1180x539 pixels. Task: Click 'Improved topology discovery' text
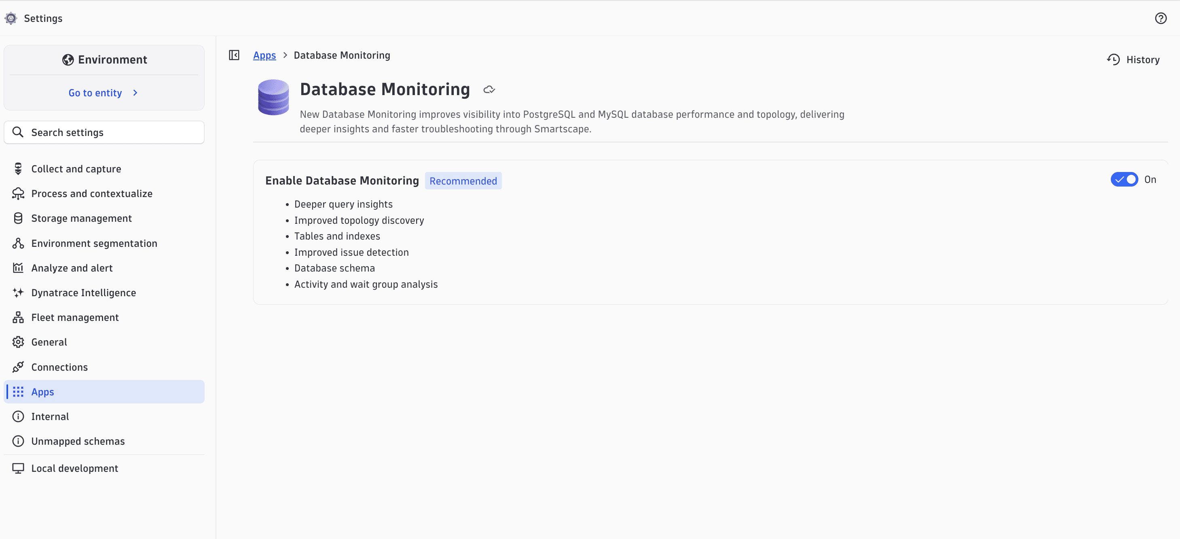359,221
